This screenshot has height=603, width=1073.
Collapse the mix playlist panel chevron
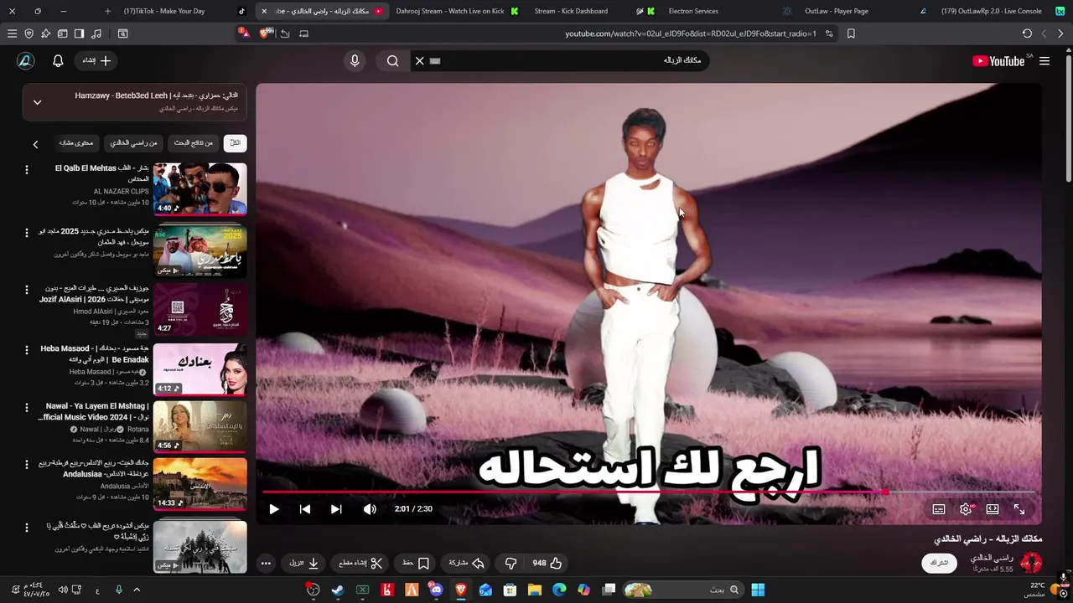point(37,102)
